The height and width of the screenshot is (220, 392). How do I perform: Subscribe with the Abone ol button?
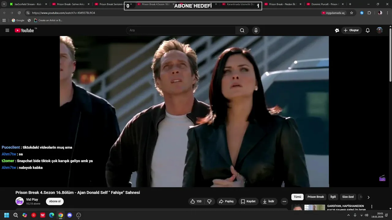pos(55,201)
